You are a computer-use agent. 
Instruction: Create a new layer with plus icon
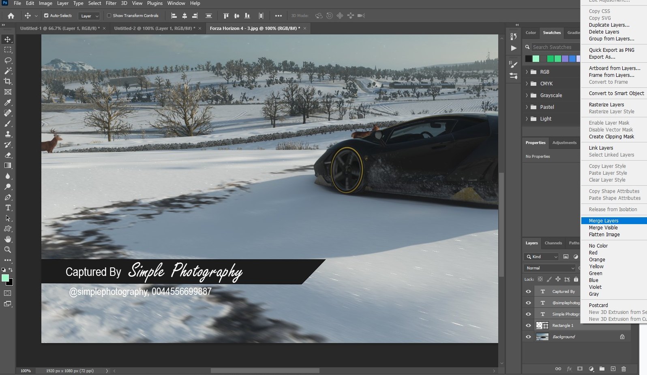[x=613, y=369]
